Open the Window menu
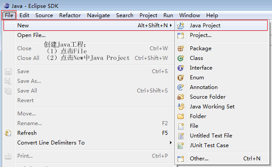 (189, 15)
